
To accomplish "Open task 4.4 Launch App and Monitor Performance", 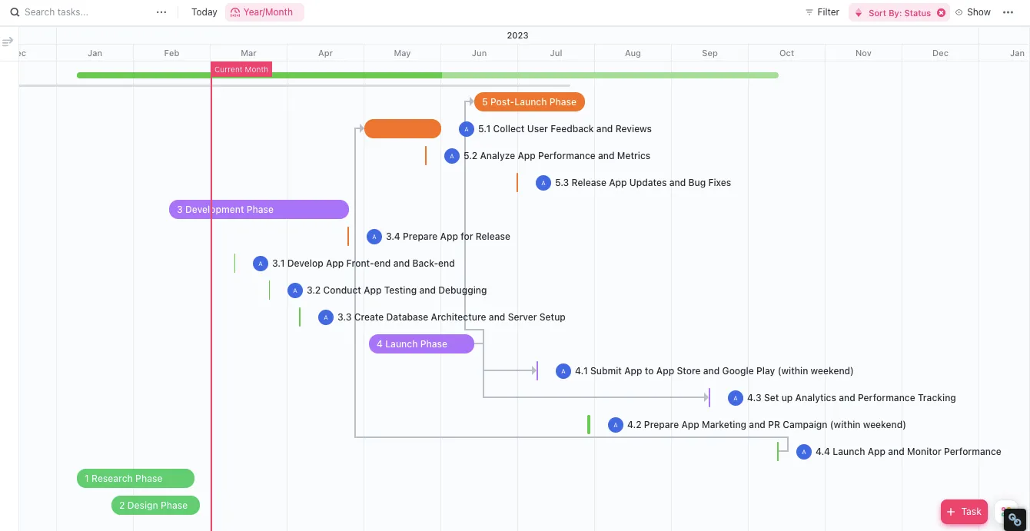I will point(909,452).
